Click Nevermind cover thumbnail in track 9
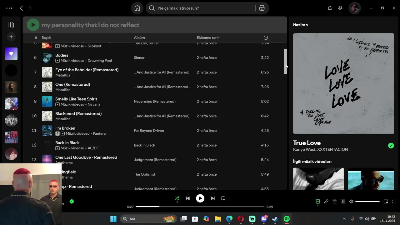400x225 pixels. pos(47,102)
